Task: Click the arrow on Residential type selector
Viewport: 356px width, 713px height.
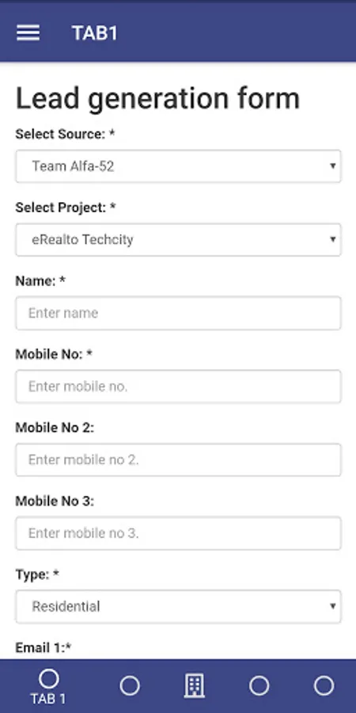Action: pos(333,606)
